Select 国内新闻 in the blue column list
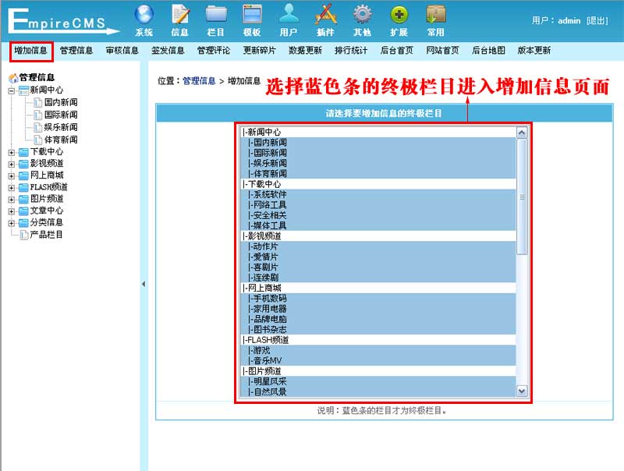 [x=268, y=143]
